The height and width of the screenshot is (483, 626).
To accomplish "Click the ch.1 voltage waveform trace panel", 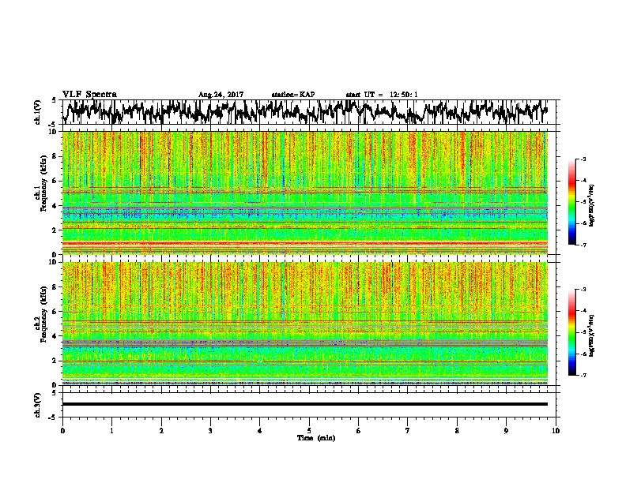I will pos(308,112).
